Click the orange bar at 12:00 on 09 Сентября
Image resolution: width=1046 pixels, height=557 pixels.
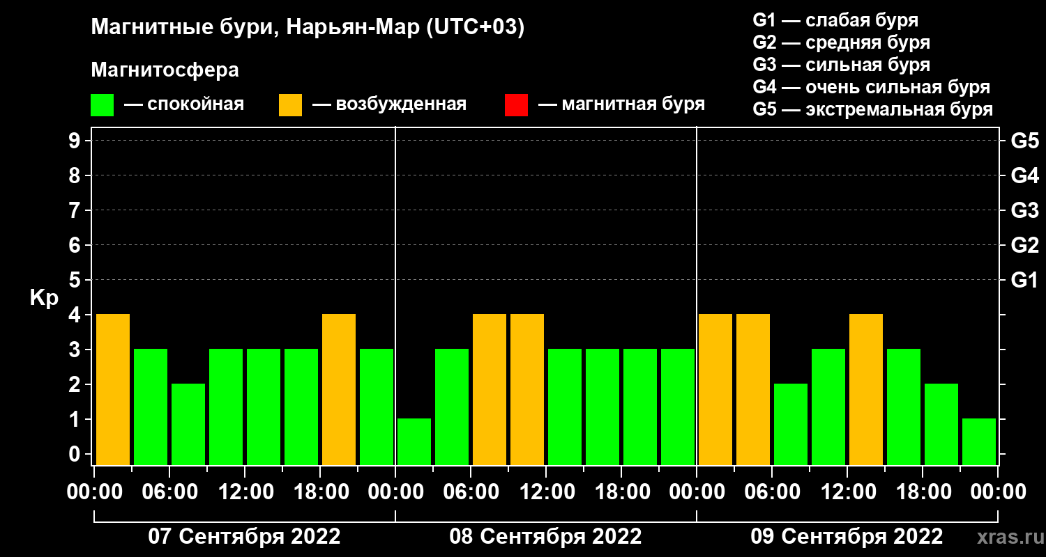(866, 389)
